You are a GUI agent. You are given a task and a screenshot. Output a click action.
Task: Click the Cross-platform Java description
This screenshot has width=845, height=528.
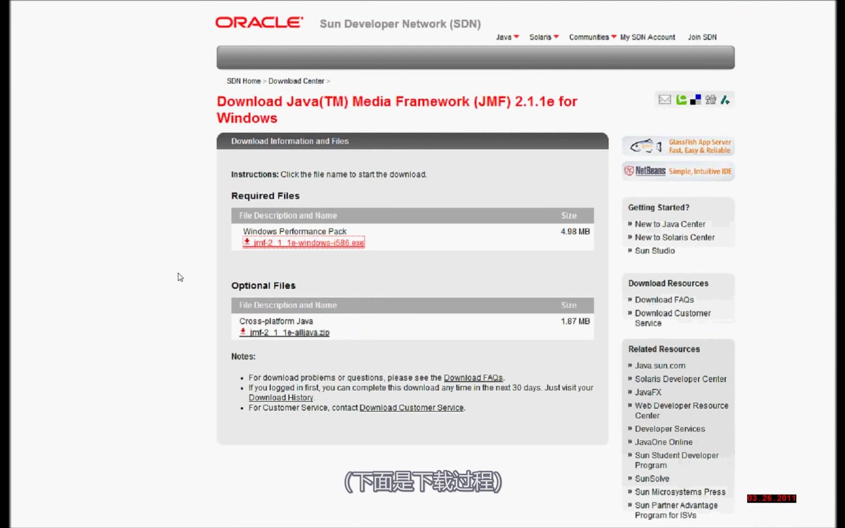pos(276,321)
